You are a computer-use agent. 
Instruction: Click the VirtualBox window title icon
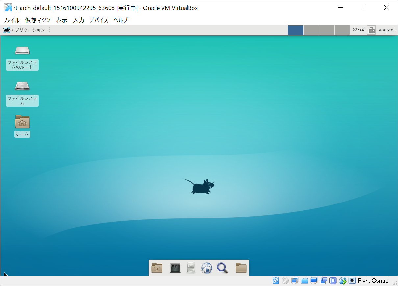click(x=8, y=7)
